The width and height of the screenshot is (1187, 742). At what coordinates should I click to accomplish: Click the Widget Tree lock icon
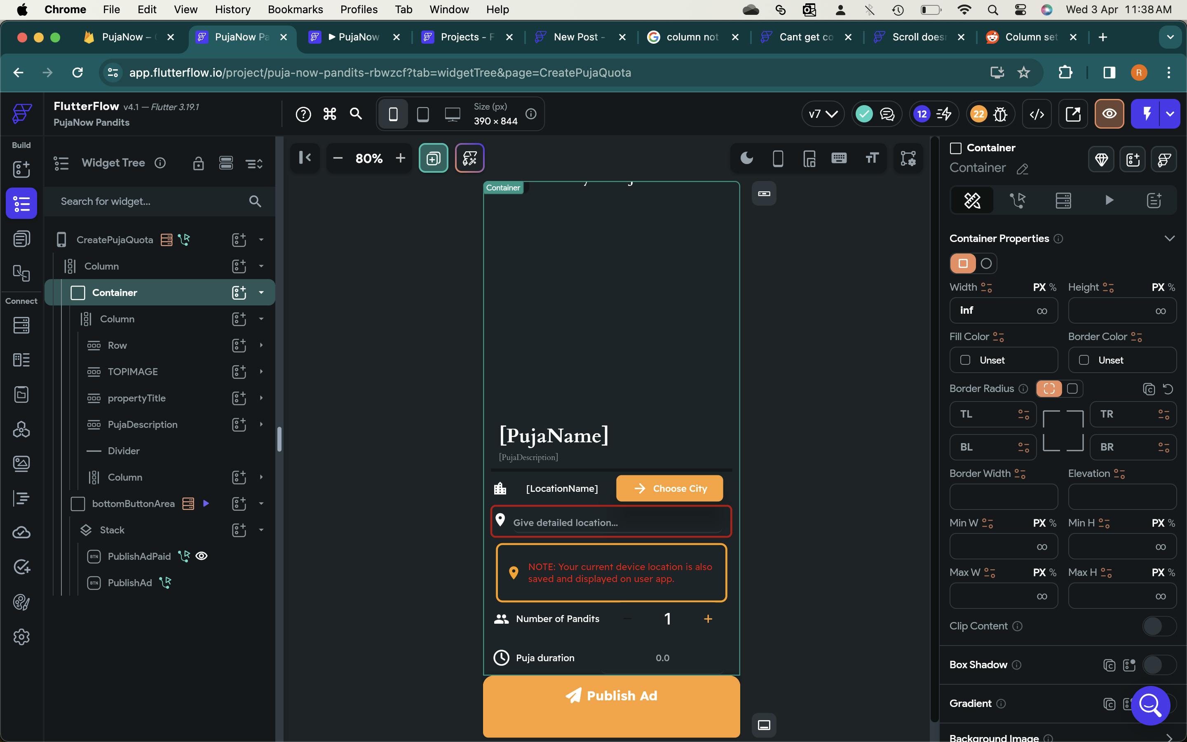click(x=198, y=163)
